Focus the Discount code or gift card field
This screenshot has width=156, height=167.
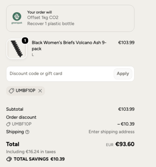point(60,74)
